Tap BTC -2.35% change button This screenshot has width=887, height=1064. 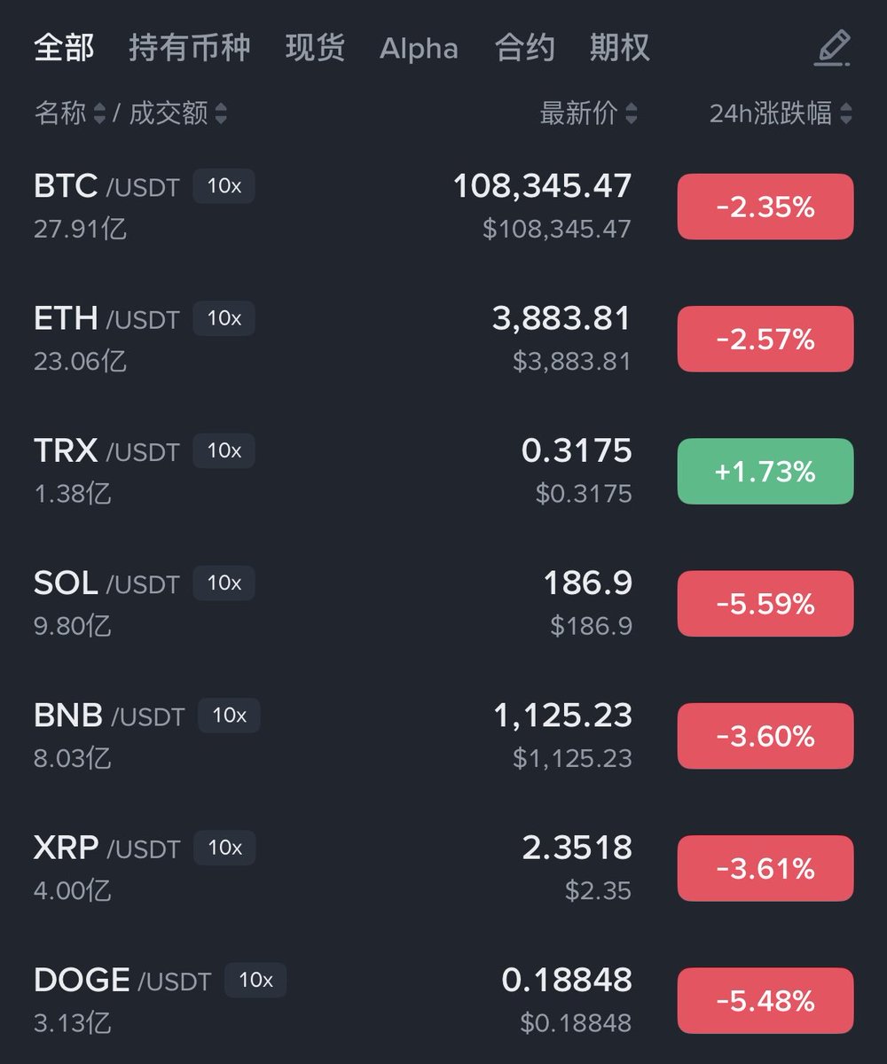click(x=765, y=207)
